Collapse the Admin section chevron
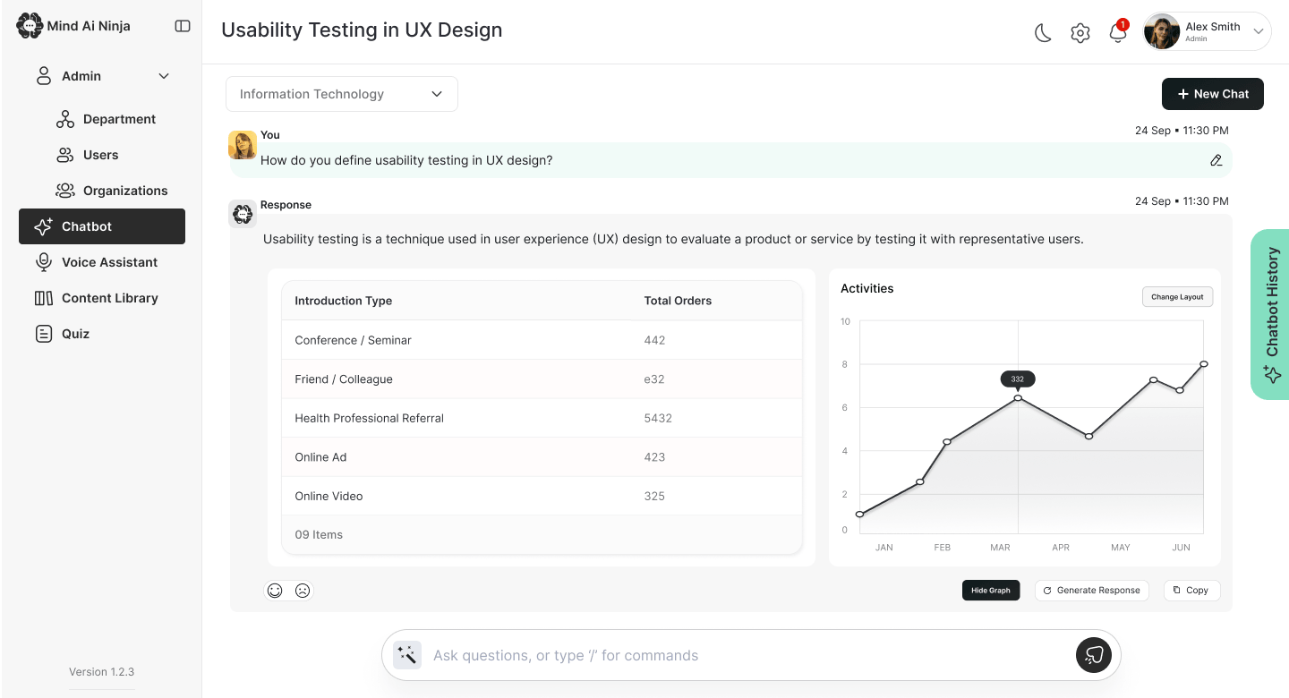This screenshot has height=698, width=1289. click(x=164, y=76)
